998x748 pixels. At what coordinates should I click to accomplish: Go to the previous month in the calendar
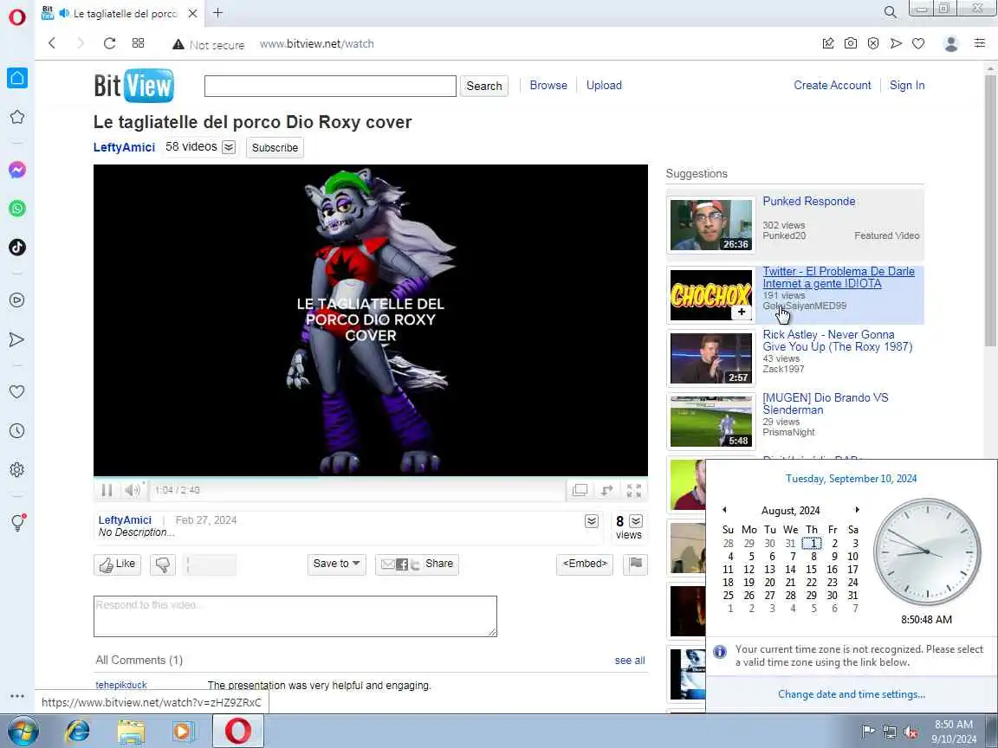pyautogui.click(x=724, y=509)
